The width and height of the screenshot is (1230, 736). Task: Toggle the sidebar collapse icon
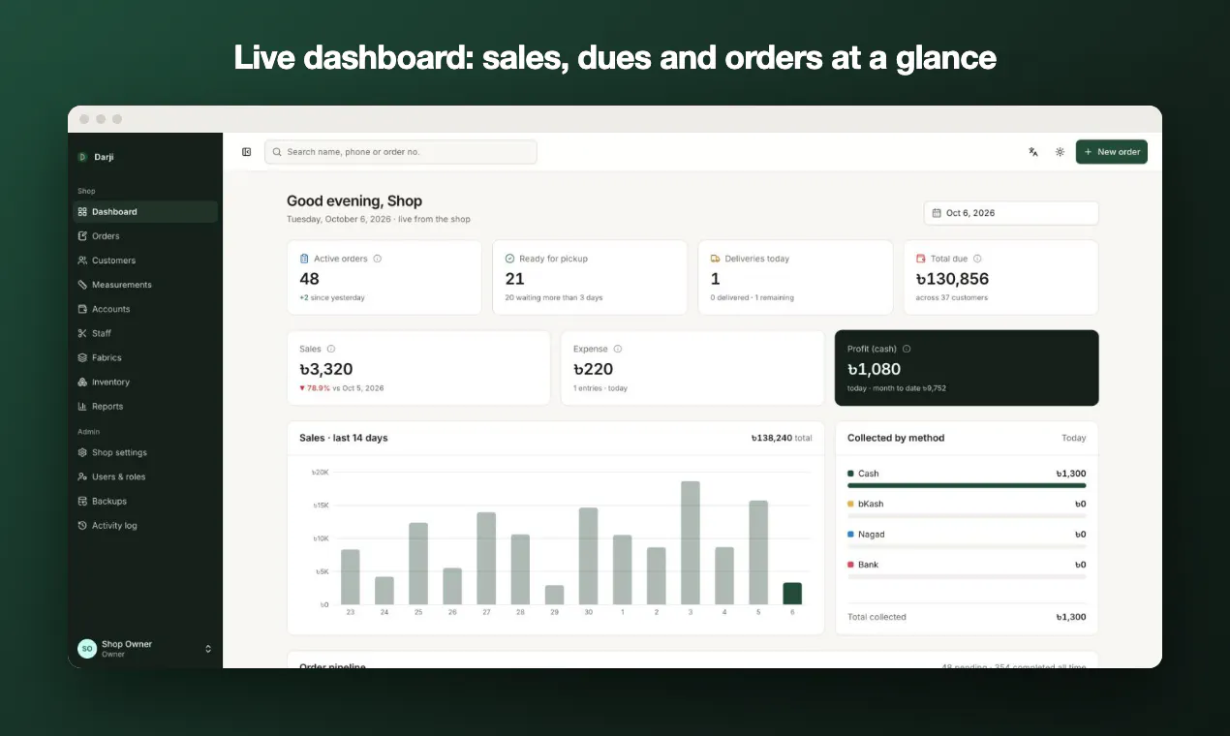(x=247, y=152)
